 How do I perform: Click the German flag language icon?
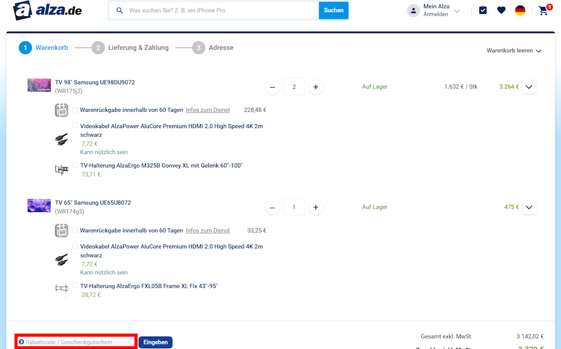click(x=520, y=10)
